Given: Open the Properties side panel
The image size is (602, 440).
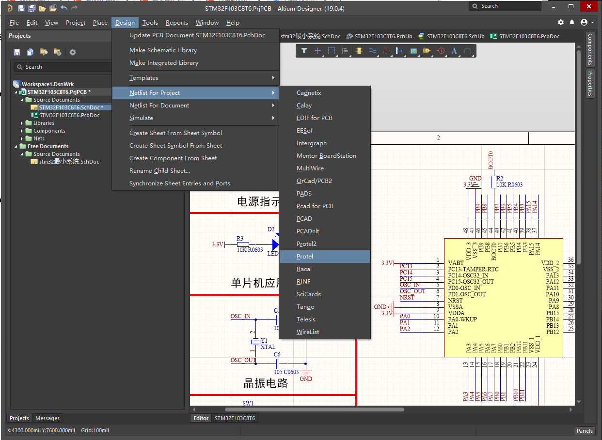Looking at the screenshot, I should pos(590,84).
